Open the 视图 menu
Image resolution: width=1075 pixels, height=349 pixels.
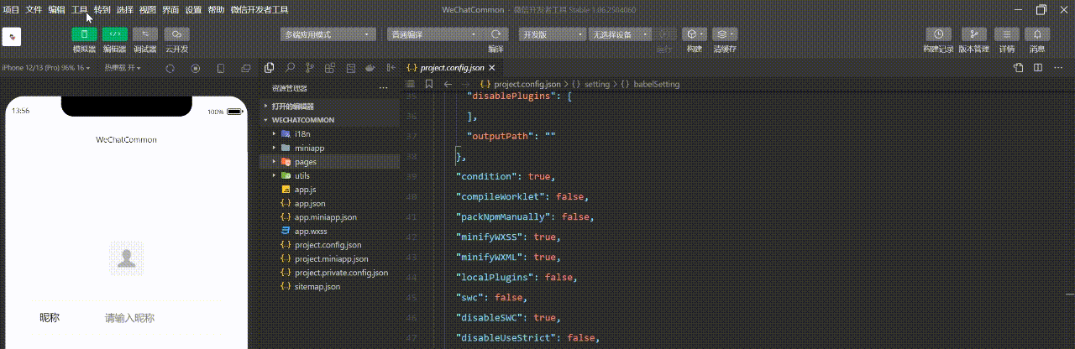[148, 9]
